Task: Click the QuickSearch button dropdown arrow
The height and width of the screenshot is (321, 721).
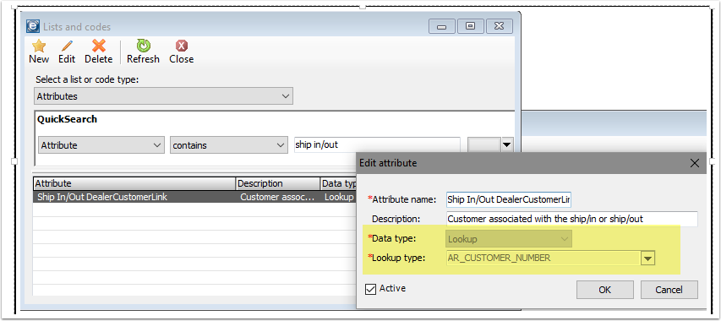Action: [506, 145]
